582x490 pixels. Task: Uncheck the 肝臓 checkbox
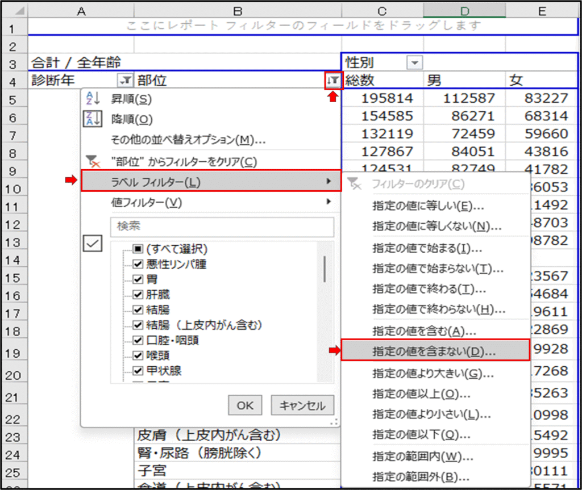pos(138,295)
